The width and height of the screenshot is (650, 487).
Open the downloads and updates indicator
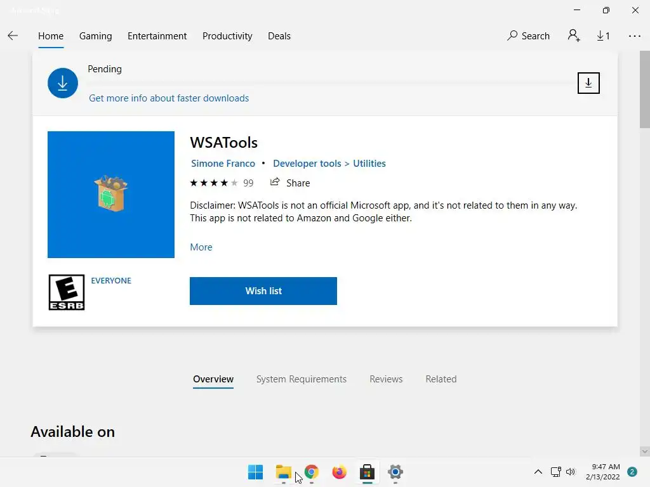pyautogui.click(x=603, y=36)
